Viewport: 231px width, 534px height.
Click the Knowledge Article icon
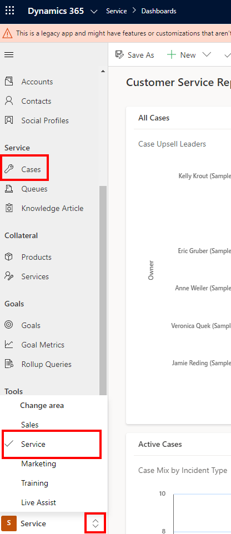coord(9,208)
